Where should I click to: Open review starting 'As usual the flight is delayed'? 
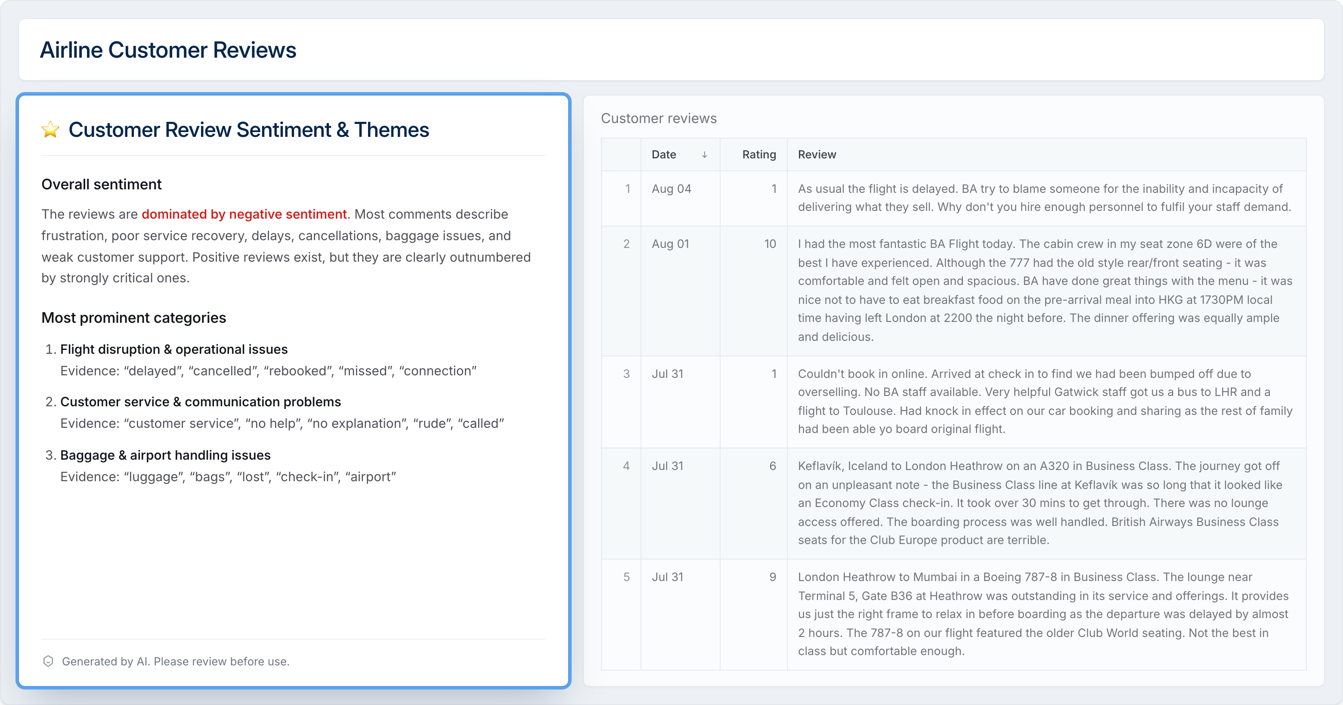click(1046, 198)
